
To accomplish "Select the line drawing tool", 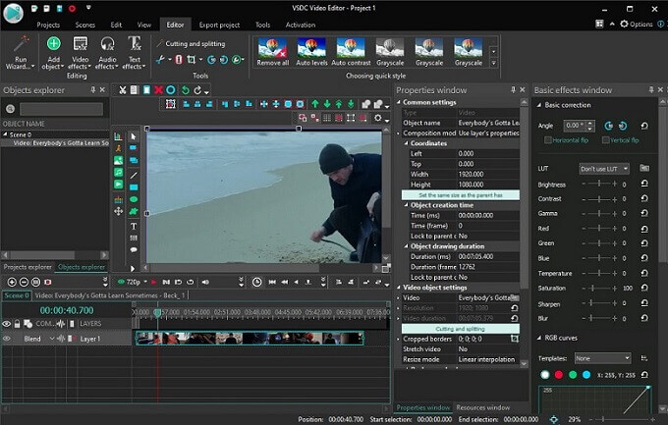I will pos(134,175).
